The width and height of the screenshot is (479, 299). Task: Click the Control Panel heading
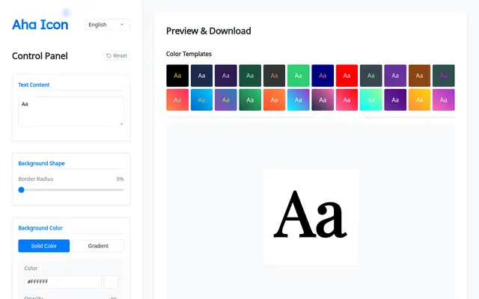(x=40, y=56)
